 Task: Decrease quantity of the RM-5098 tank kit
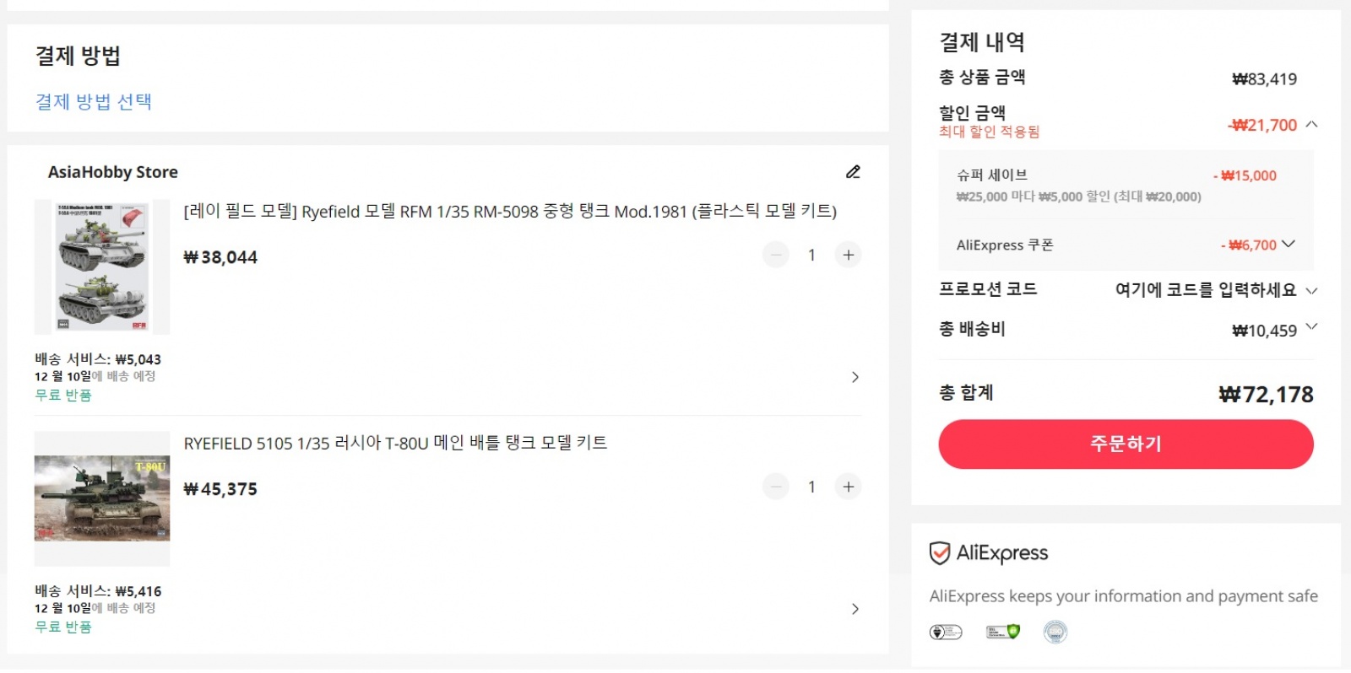pos(775,255)
